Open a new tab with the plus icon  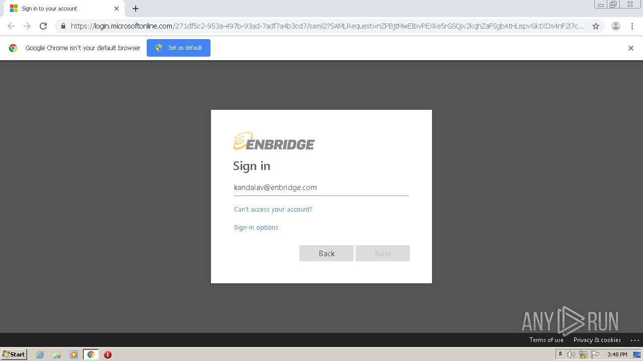[136, 9]
